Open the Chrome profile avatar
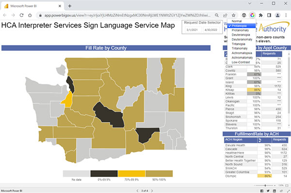291x193 pixels. (x=277, y=15)
